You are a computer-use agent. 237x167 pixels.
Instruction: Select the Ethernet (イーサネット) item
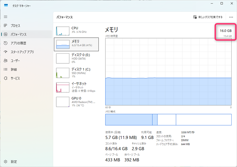tap(77, 87)
